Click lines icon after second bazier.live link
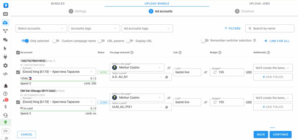Screen dimensions: 298x140 tap(205, 102)
